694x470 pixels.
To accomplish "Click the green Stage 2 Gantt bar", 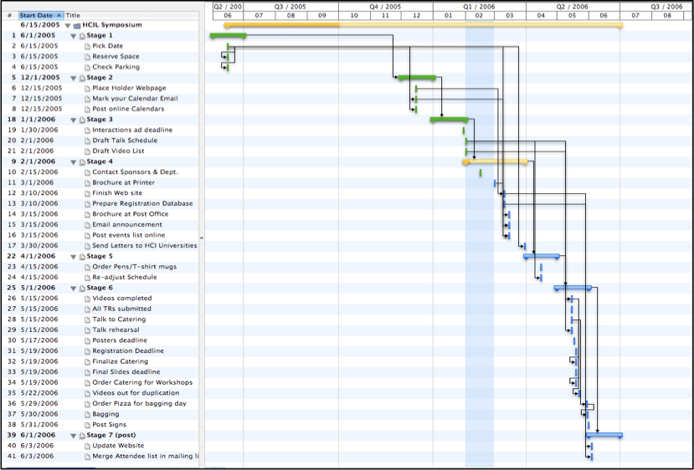I will point(417,78).
